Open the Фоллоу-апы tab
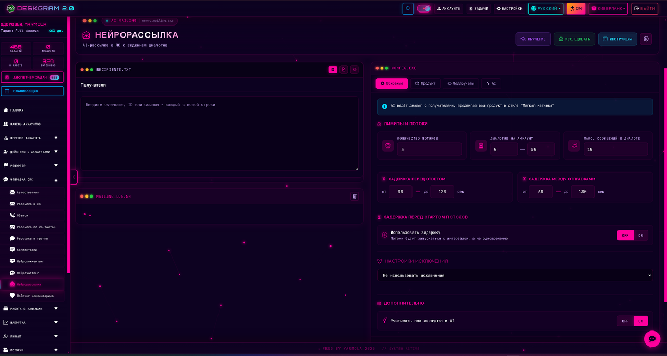 pos(460,83)
